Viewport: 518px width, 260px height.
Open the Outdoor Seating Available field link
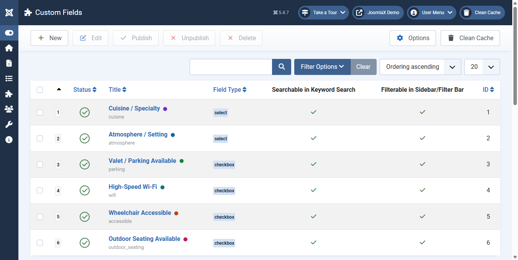(x=144, y=239)
